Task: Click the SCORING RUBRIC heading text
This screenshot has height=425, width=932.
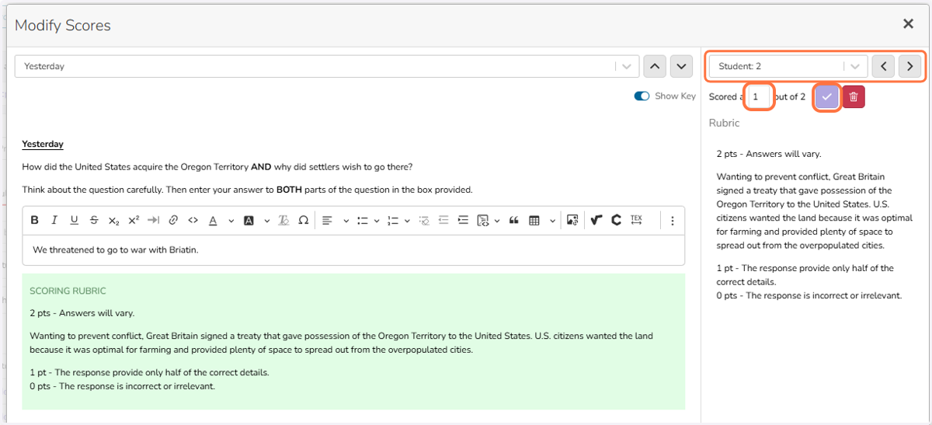Action: (68, 291)
